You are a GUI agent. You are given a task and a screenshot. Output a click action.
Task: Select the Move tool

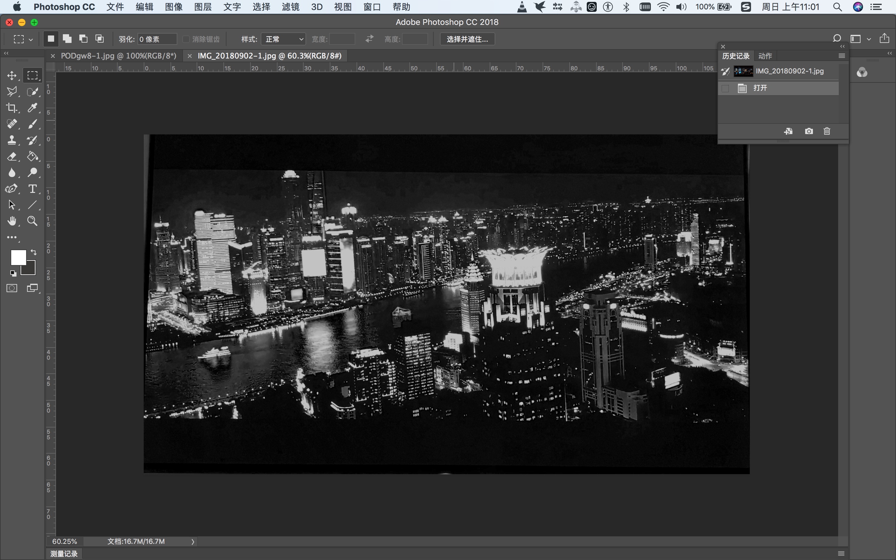[x=12, y=76]
